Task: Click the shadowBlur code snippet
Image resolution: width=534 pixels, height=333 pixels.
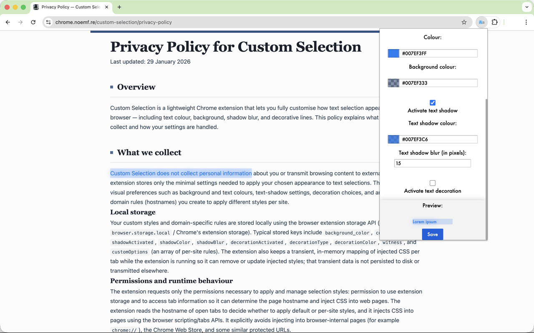Action: pyautogui.click(x=211, y=242)
